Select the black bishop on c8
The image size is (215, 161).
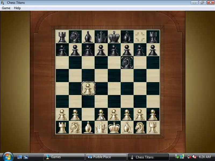tap(88, 37)
